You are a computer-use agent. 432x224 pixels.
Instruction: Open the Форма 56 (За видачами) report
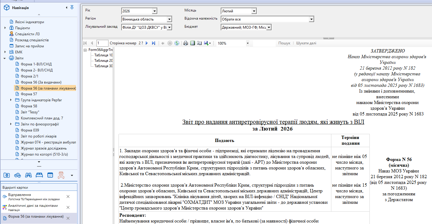click(x=41, y=82)
